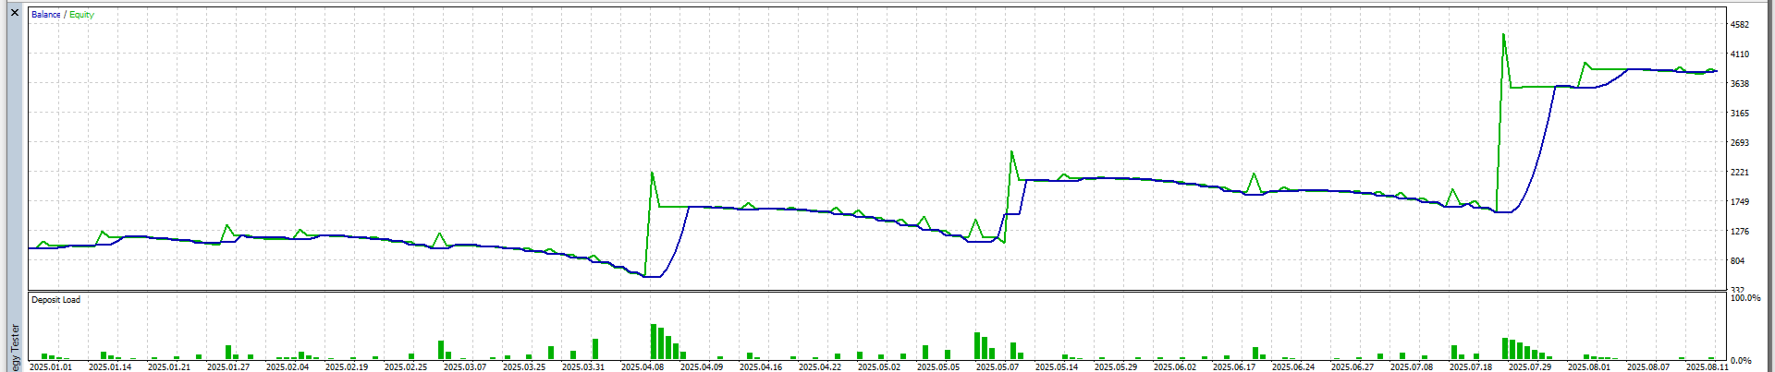The image size is (1775, 372).
Task: Select the 3165 y-axis value
Action: click(1739, 114)
